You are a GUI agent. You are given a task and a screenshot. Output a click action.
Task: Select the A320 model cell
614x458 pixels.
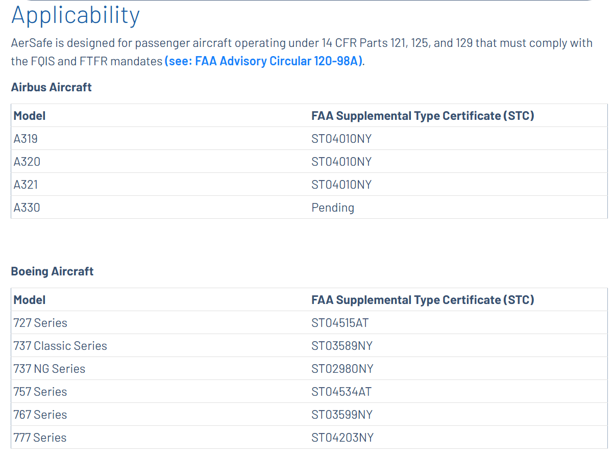(x=27, y=162)
